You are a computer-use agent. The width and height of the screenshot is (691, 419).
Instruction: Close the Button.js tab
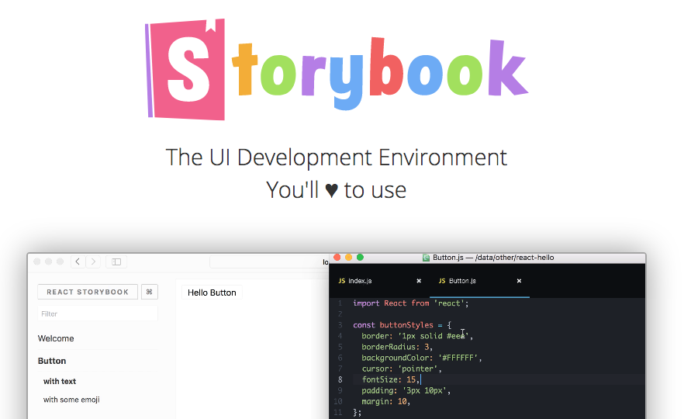click(519, 281)
